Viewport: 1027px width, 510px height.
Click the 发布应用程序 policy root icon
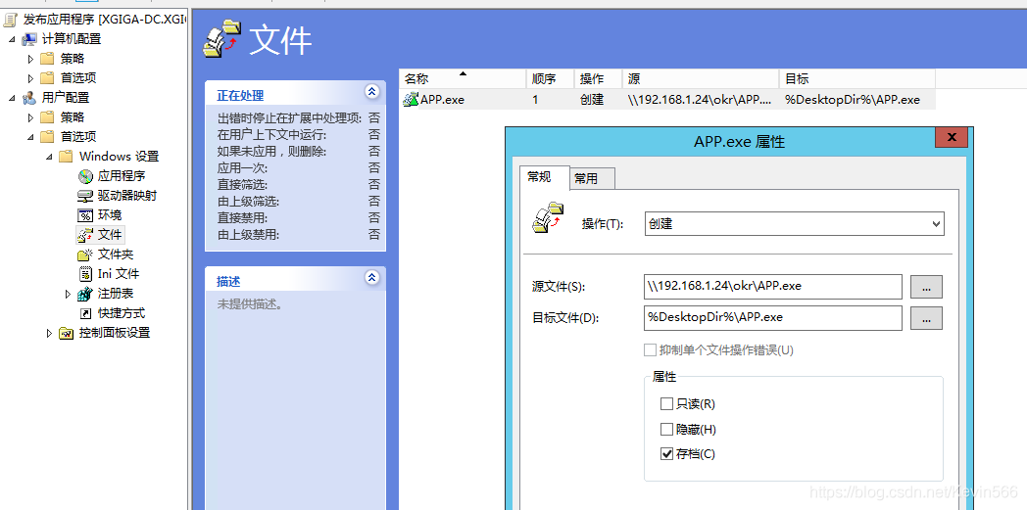[x=11, y=20]
